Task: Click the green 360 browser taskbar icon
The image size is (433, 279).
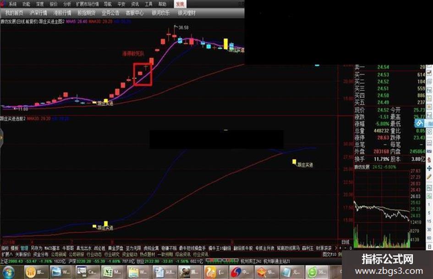Action: [317, 273]
